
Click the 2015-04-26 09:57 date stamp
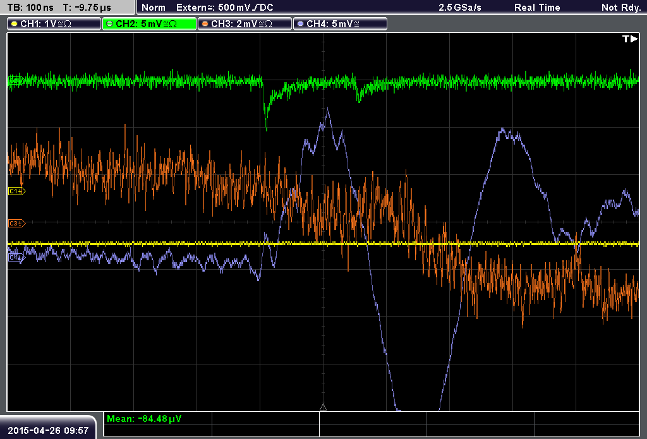[x=48, y=430]
